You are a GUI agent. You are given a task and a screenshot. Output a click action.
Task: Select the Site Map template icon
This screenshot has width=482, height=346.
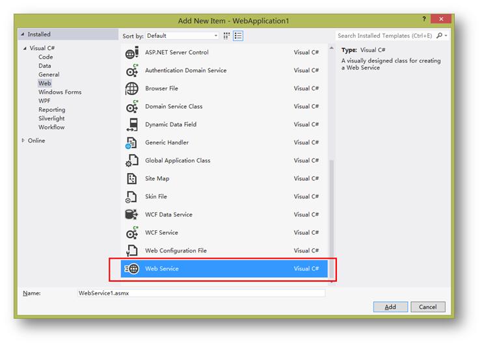coord(131,179)
